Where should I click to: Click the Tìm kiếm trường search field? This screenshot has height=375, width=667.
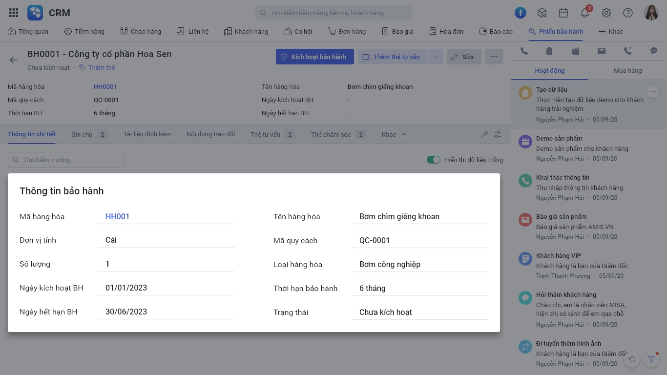pos(66,160)
